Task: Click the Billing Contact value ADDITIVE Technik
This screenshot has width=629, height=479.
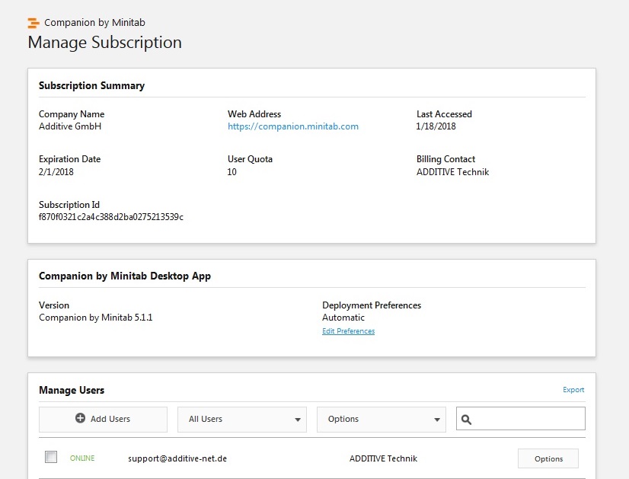Action: 453,172
